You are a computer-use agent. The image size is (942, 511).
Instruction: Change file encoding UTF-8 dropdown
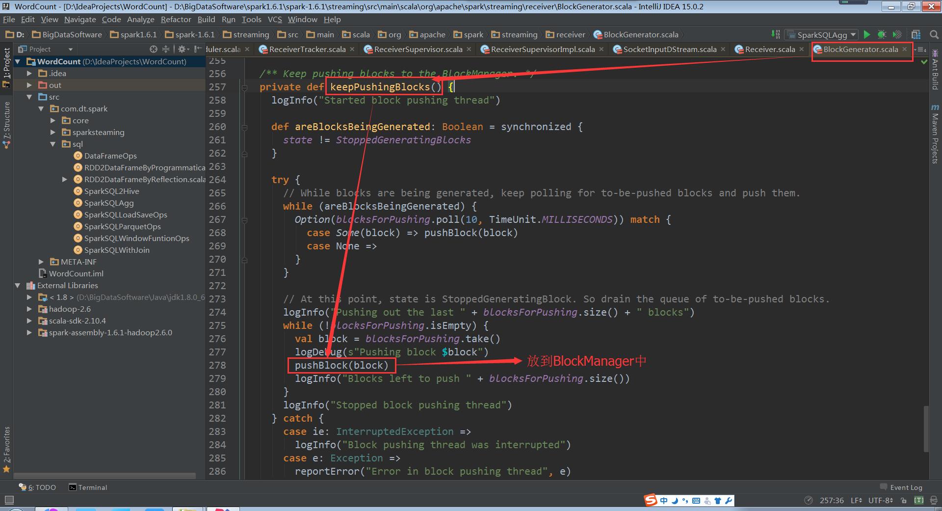(x=881, y=501)
